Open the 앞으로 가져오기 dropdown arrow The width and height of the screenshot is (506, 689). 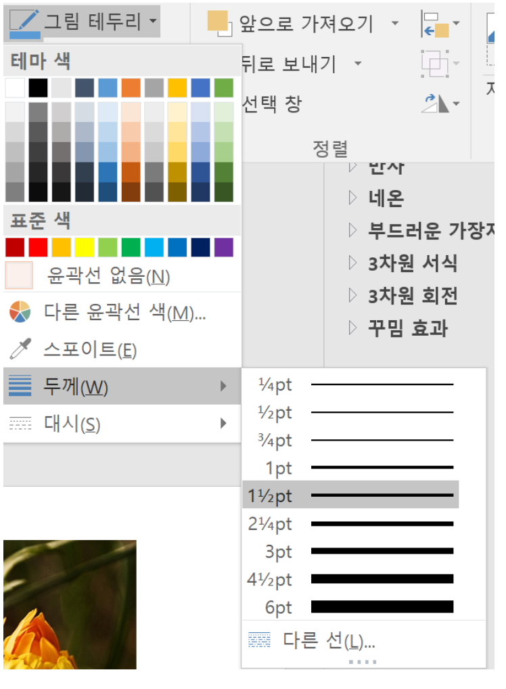[x=395, y=23]
